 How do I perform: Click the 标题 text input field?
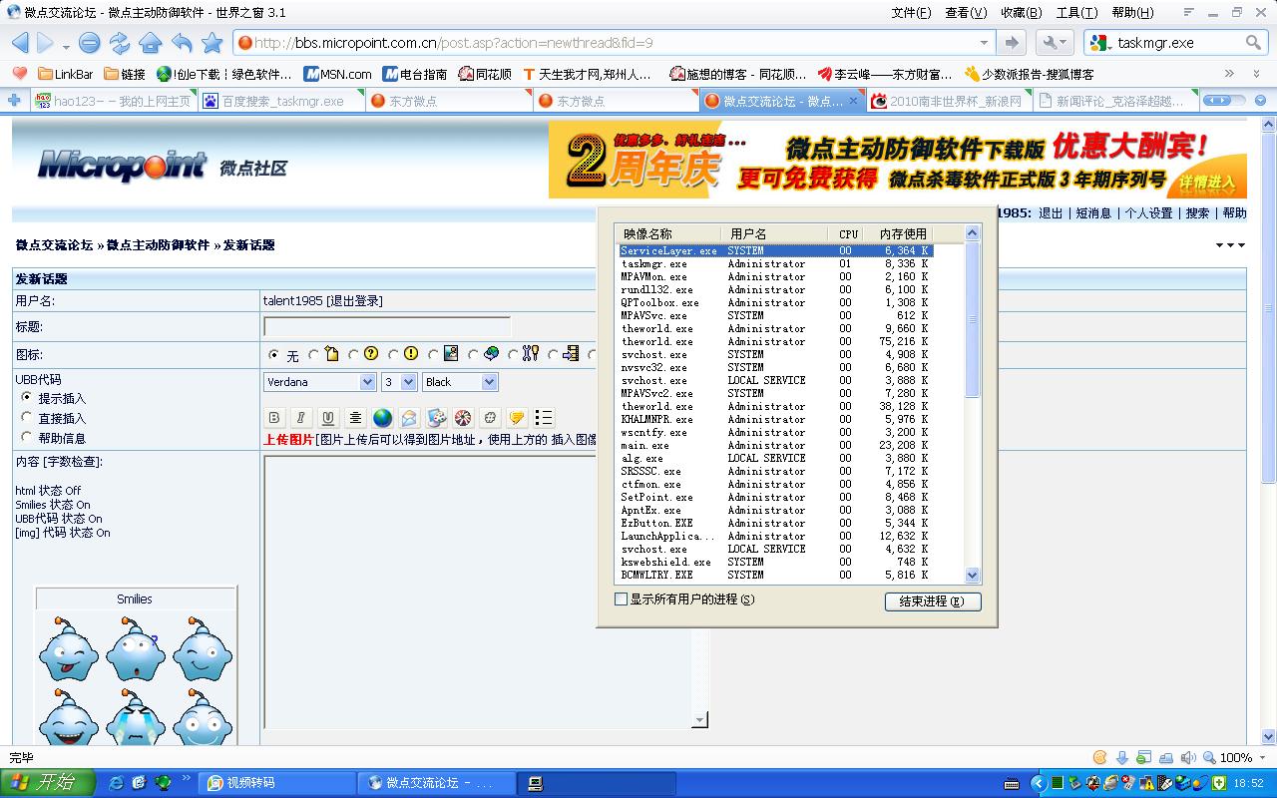pyautogui.click(x=387, y=327)
